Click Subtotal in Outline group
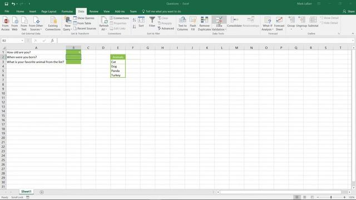This screenshot has width=356, height=200. coord(313,22)
